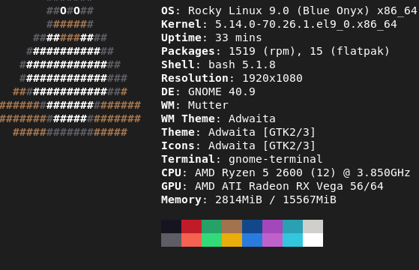Click the WM Theme Adwaita line
This screenshot has height=270, width=419.
tap(218, 119)
